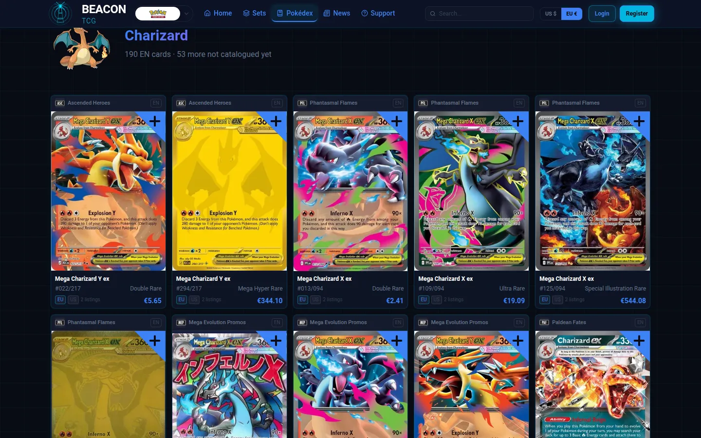
Task: Add the gold Phantasmal Flames card in the second row with plus icon
Action: (x=155, y=341)
